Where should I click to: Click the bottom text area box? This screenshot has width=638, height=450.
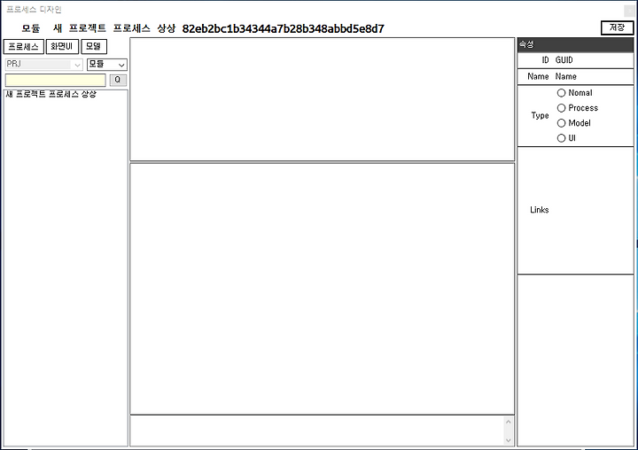tap(317, 431)
